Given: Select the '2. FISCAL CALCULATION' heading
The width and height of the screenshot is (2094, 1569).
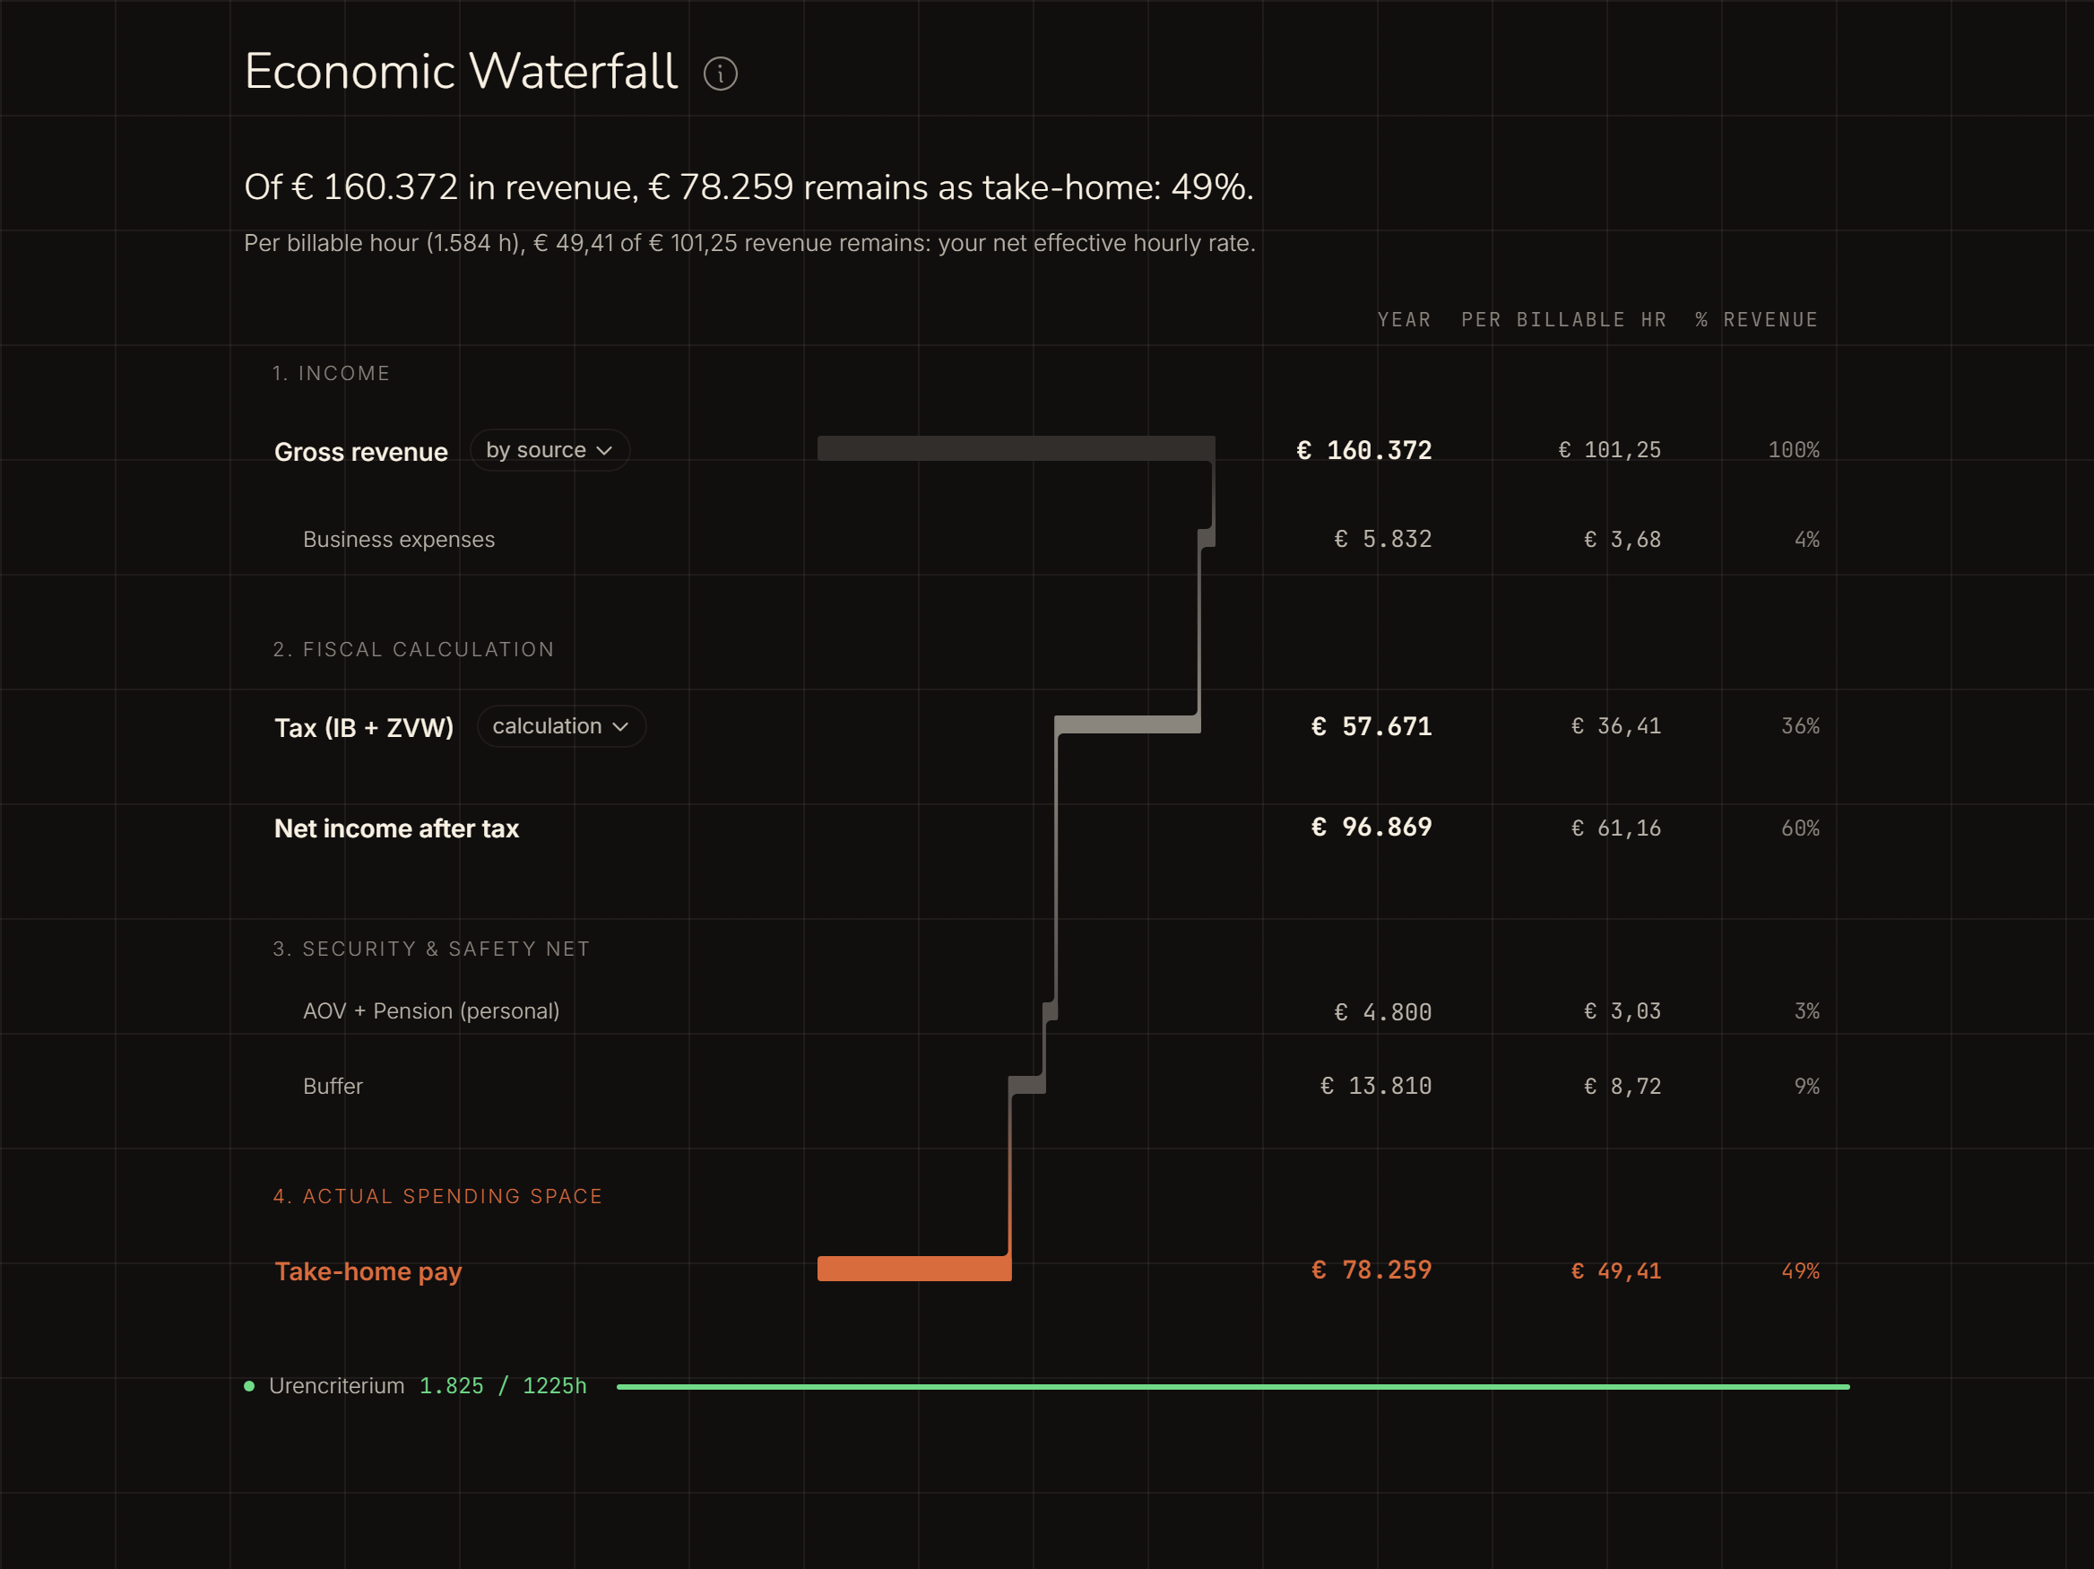Looking at the screenshot, I should point(413,650).
